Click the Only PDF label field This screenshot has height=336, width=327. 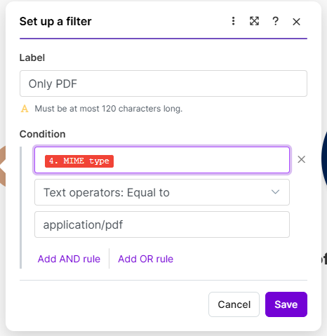(x=163, y=83)
